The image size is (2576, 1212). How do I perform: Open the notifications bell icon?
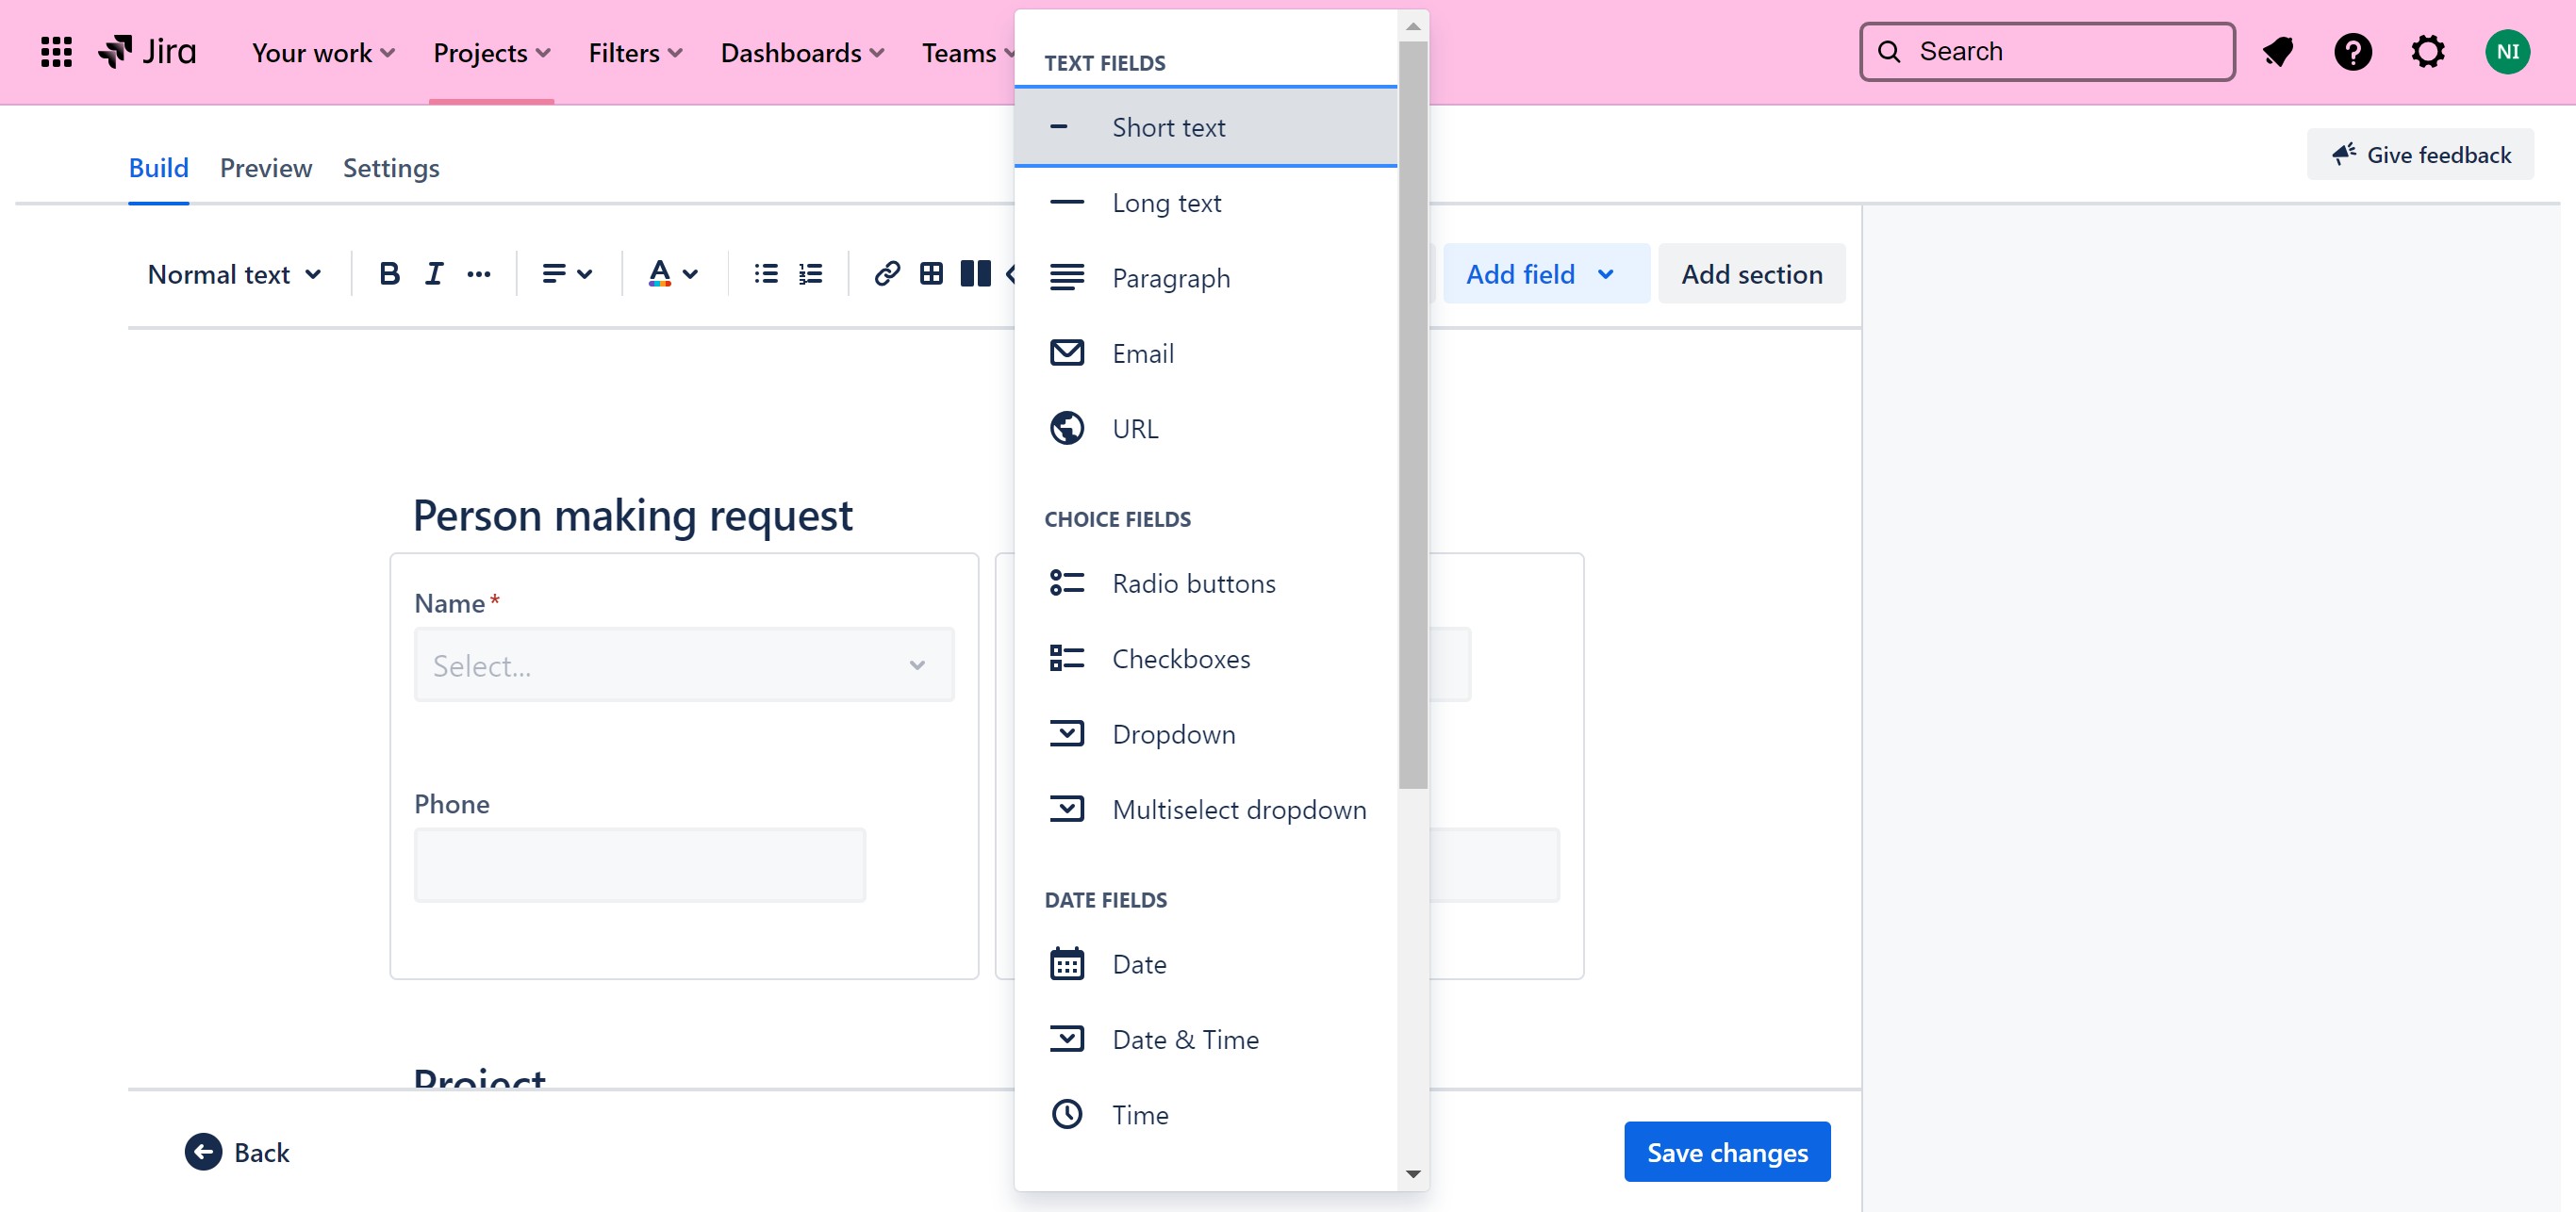click(x=2278, y=52)
